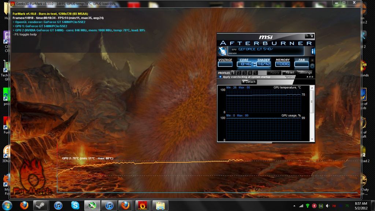Image resolution: width=375 pixels, height=211 pixels.
Task: Select Afterburner profile slot 3
Action: [244, 73]
